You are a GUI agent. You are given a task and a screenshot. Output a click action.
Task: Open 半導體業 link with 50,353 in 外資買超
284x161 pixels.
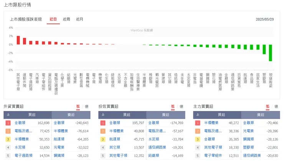[x=22, y=139]
